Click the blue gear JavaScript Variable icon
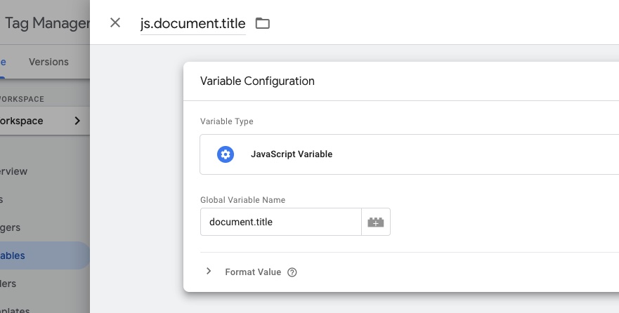This screenshot has height=313, width=619. point(226,154)
